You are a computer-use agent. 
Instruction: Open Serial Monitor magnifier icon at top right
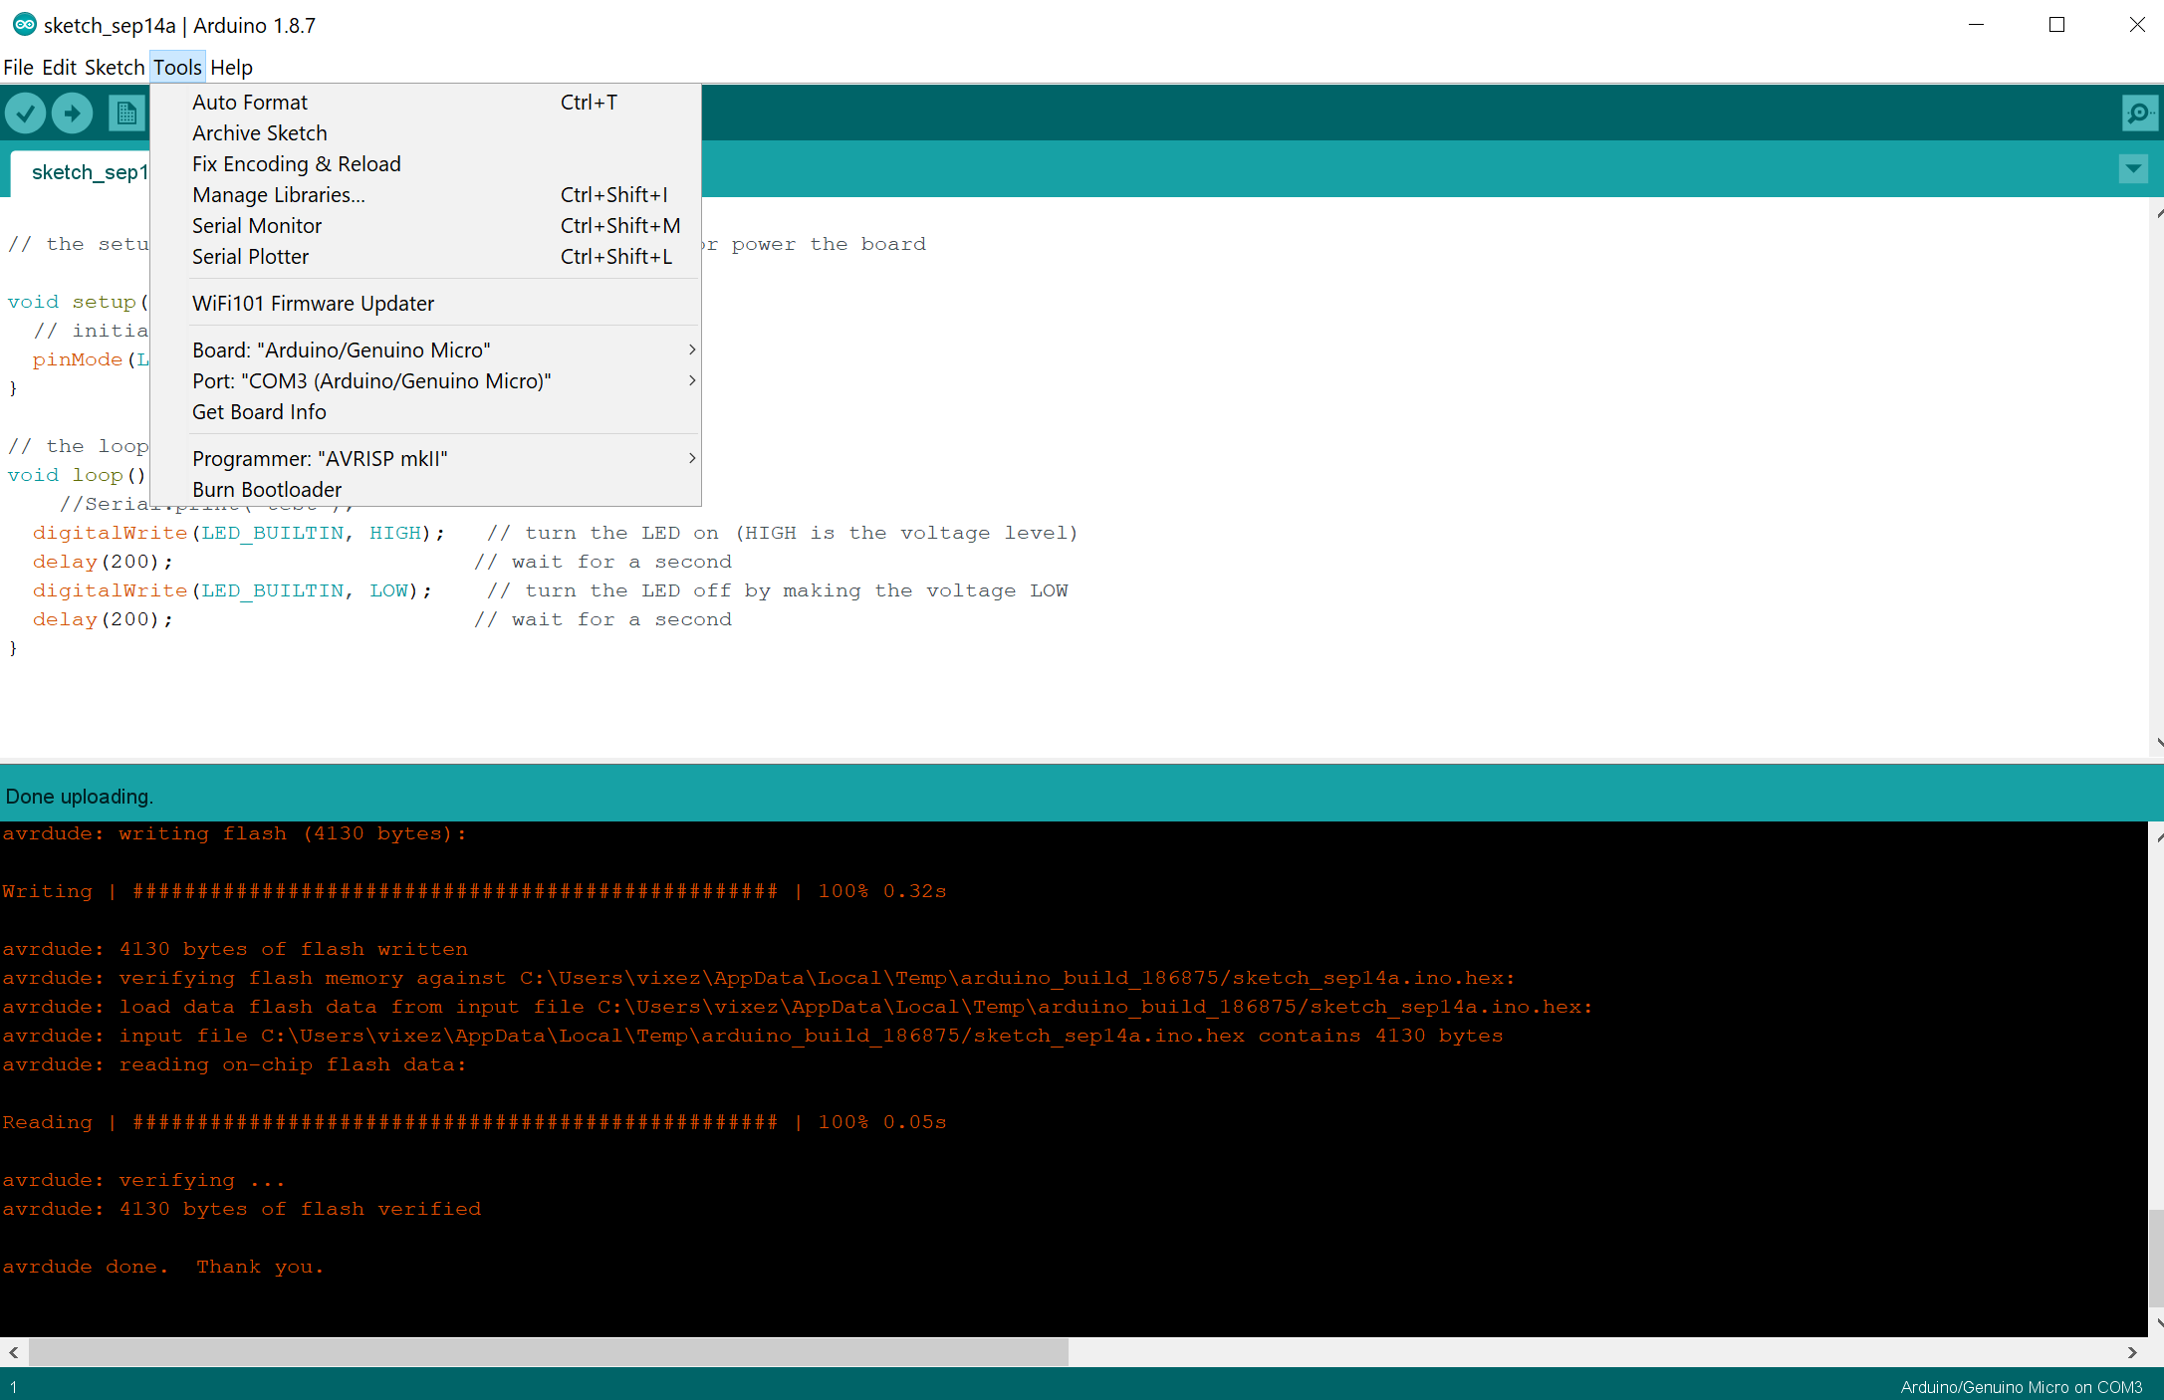pos(2138,114)
